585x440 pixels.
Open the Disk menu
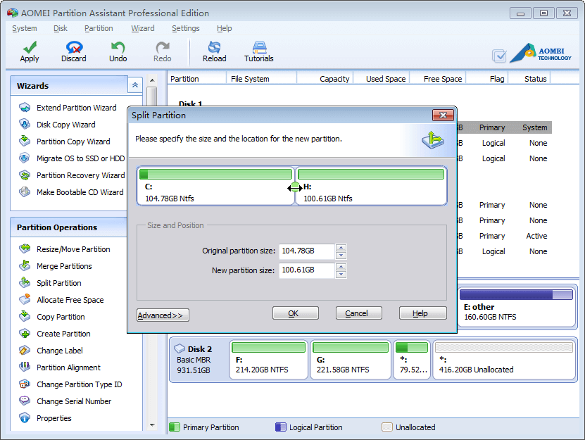point(61,28)
